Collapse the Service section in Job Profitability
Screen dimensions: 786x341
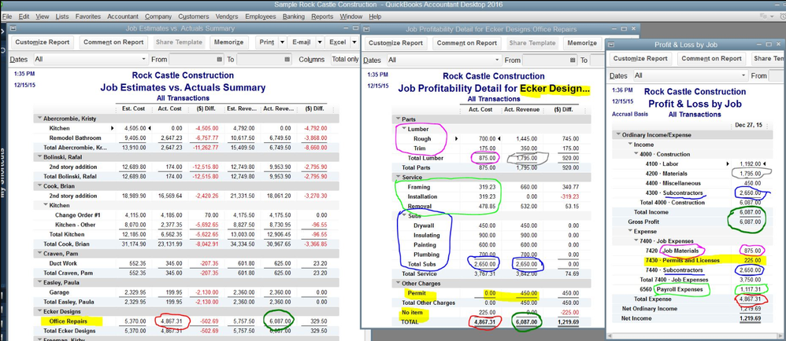[398, 177]
